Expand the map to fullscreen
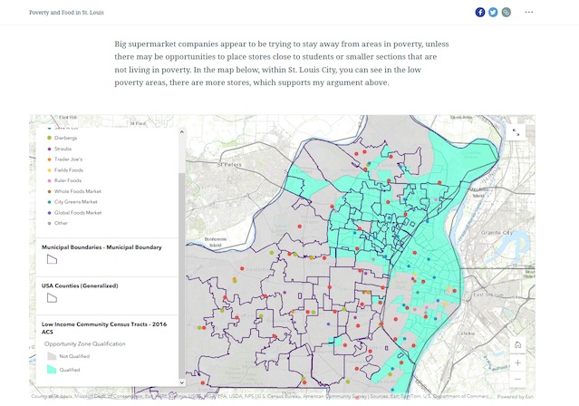 pyautogui.click(x=516, y=132)
